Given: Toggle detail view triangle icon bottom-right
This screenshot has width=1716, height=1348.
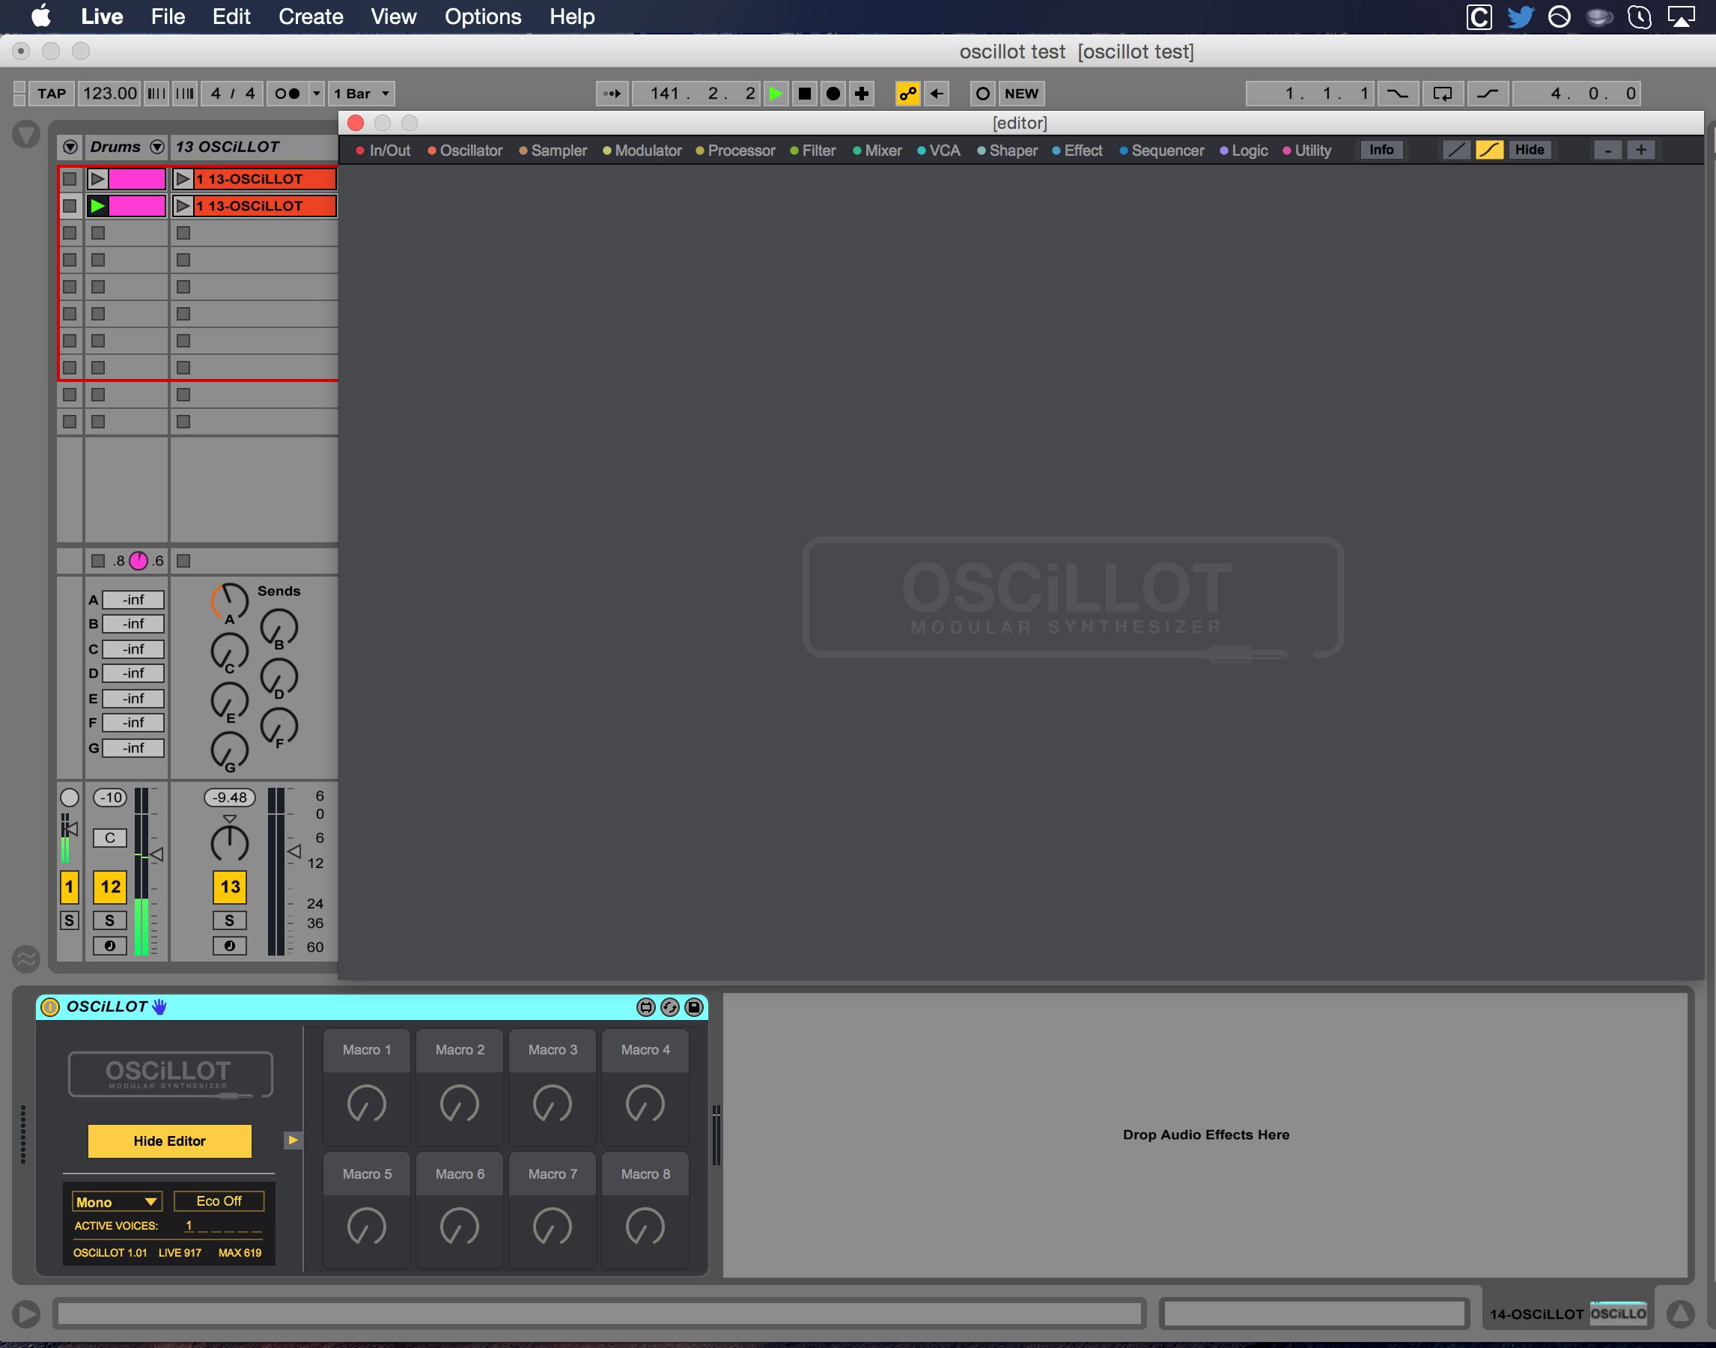Looking at the screenshot, I should [1681, 1314].
